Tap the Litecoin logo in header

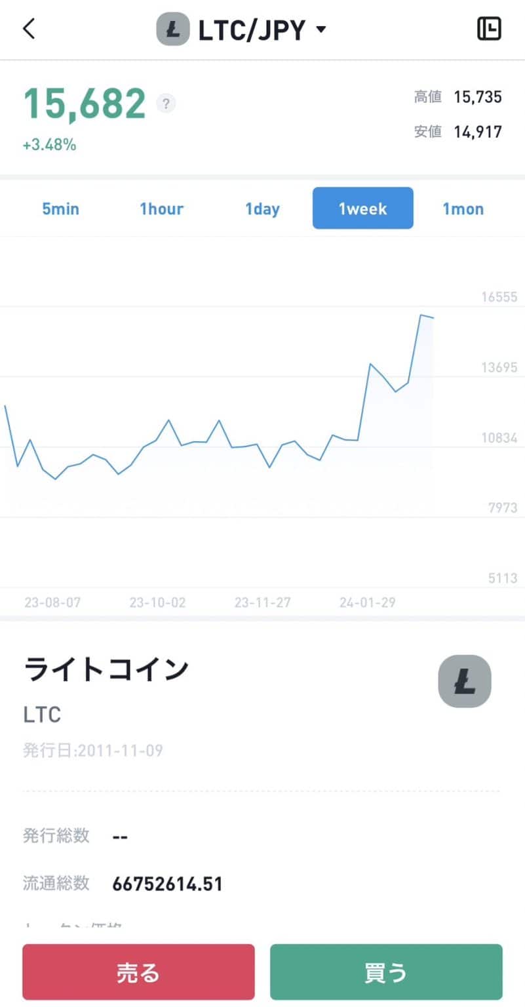[x=172, y=30]
